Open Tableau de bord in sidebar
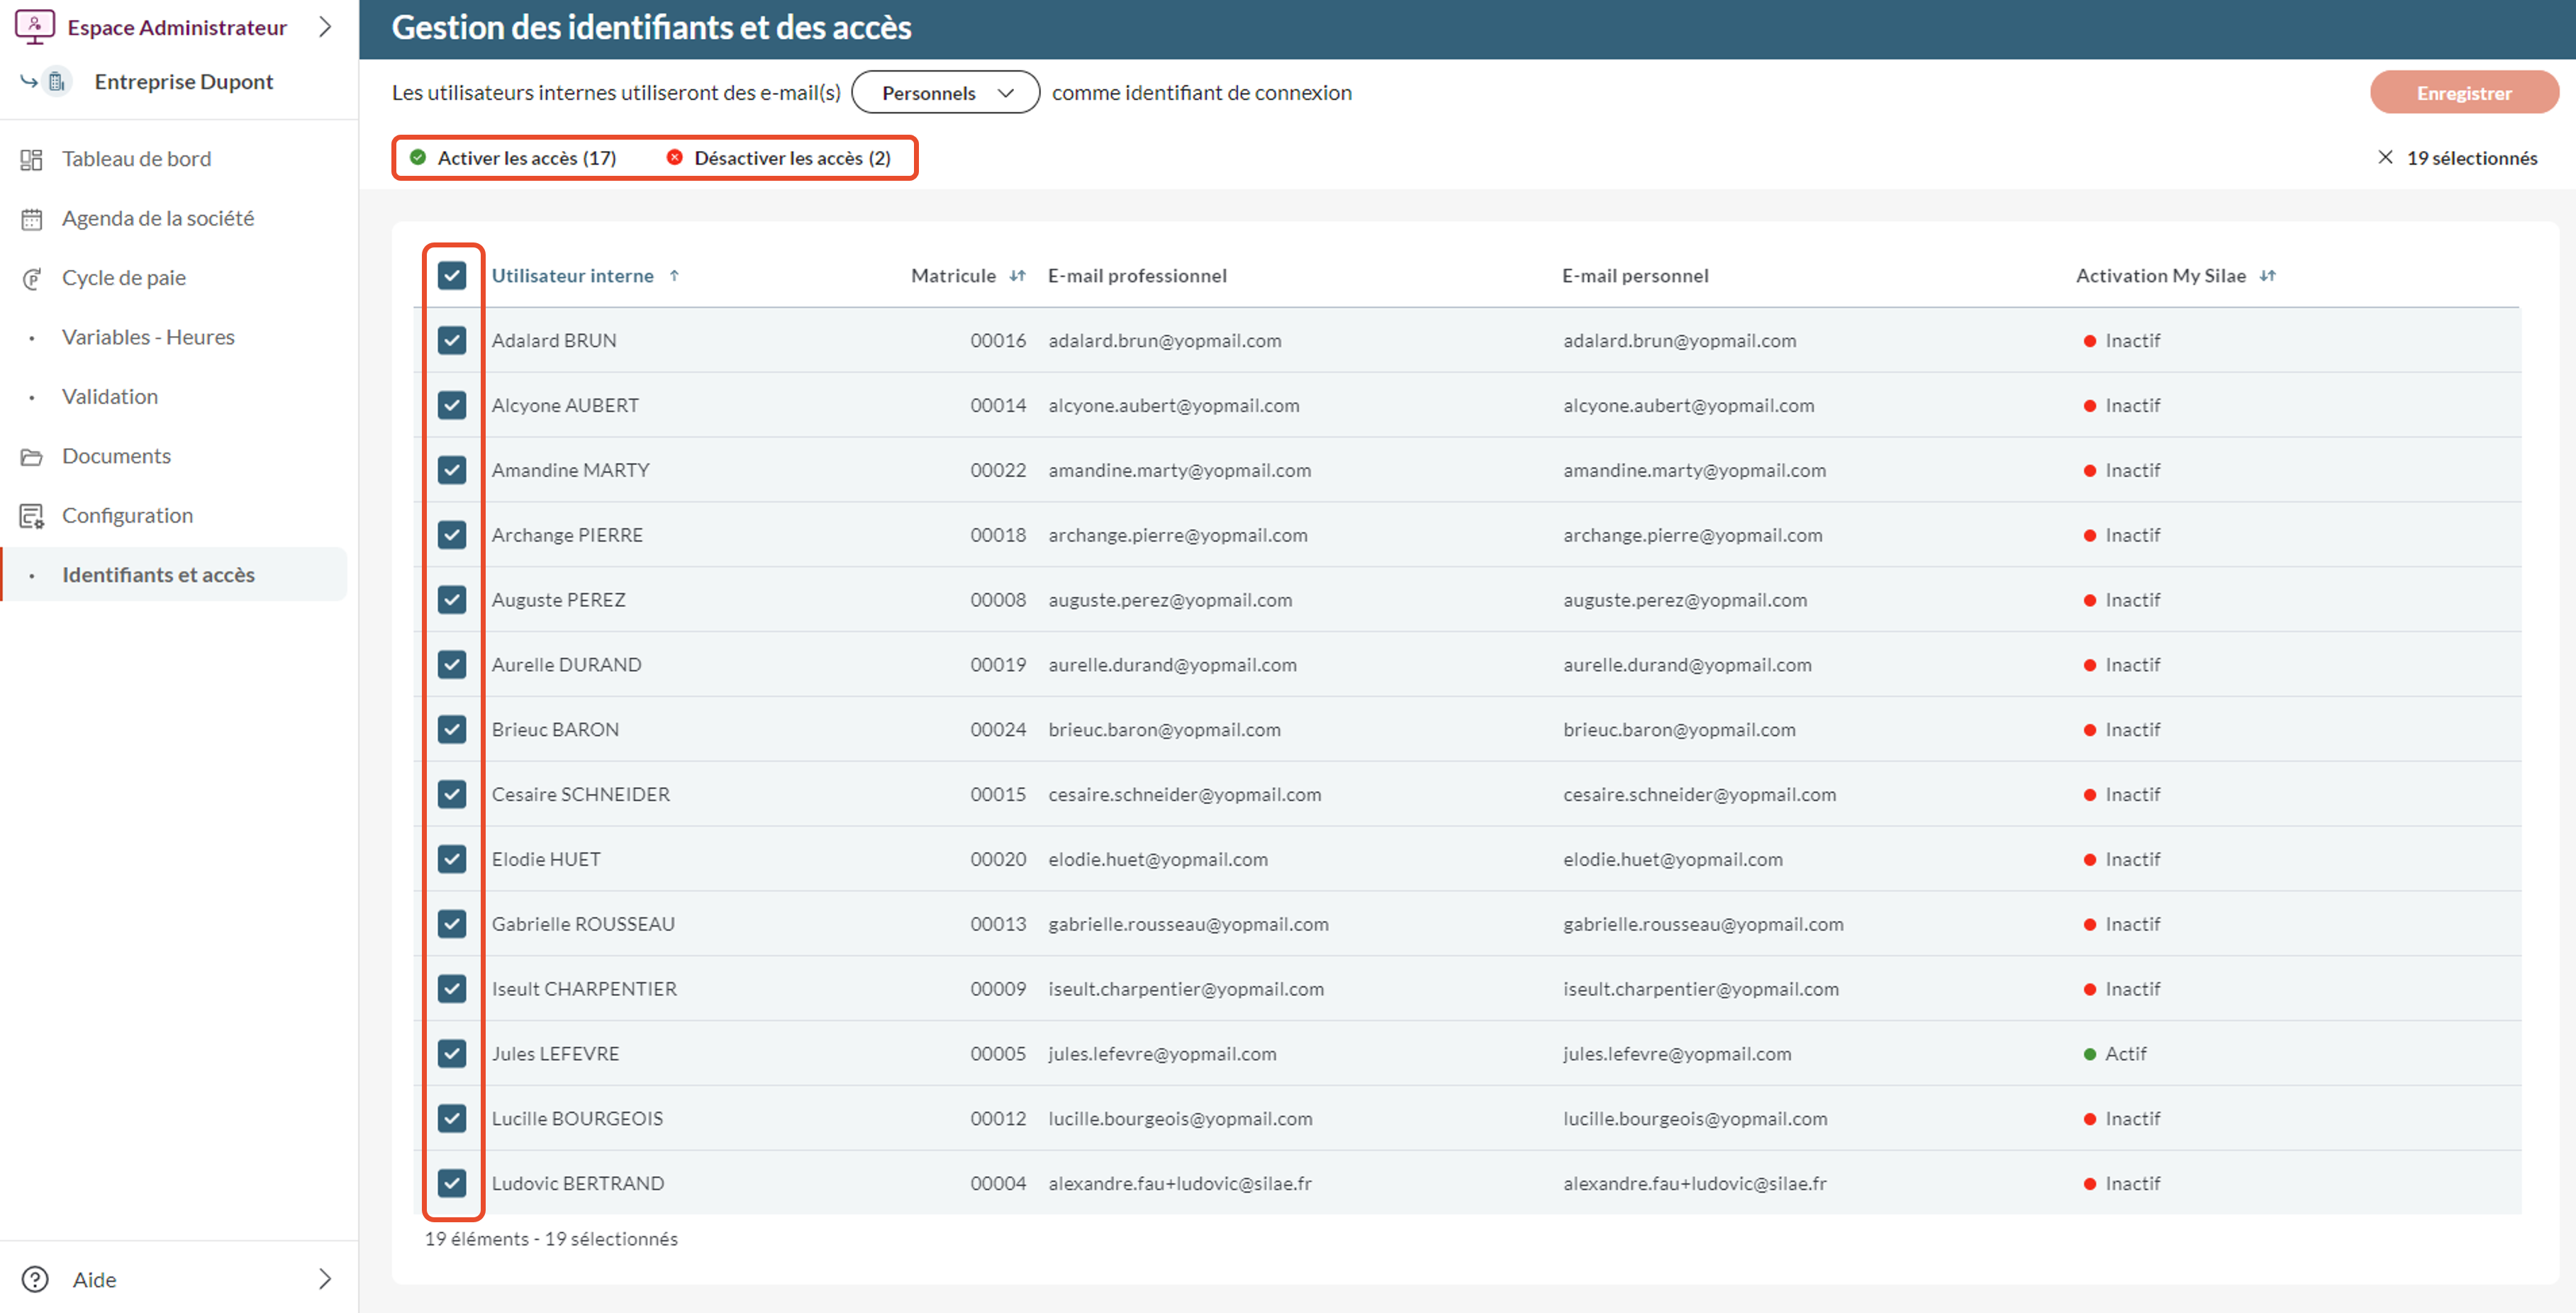The height and width of the screenshot is (1313, 2576). point(137,159)
